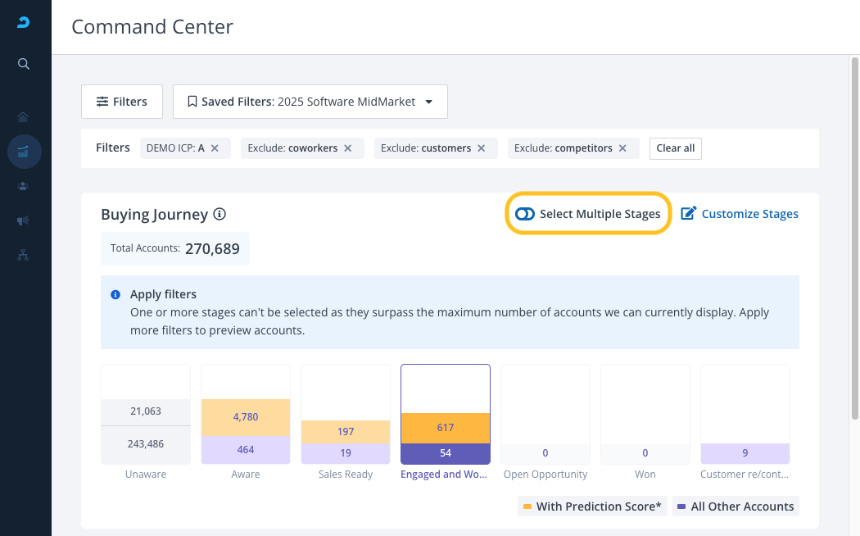Open the people audience sidebar icon
Viewport: 860px width, 536px height.
(x=24, y=186)
